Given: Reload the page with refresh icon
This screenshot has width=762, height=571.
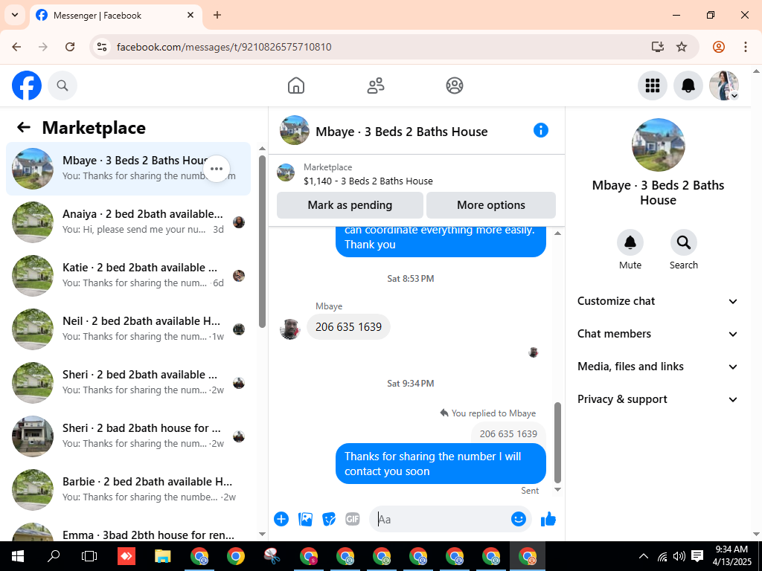Looking at the screenshot, I should [x=70, y=47].
